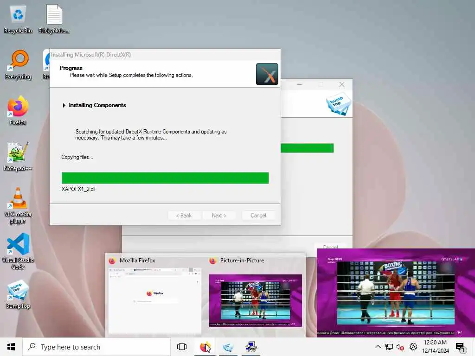Click the muted volume tray icon

coord(400,347)
